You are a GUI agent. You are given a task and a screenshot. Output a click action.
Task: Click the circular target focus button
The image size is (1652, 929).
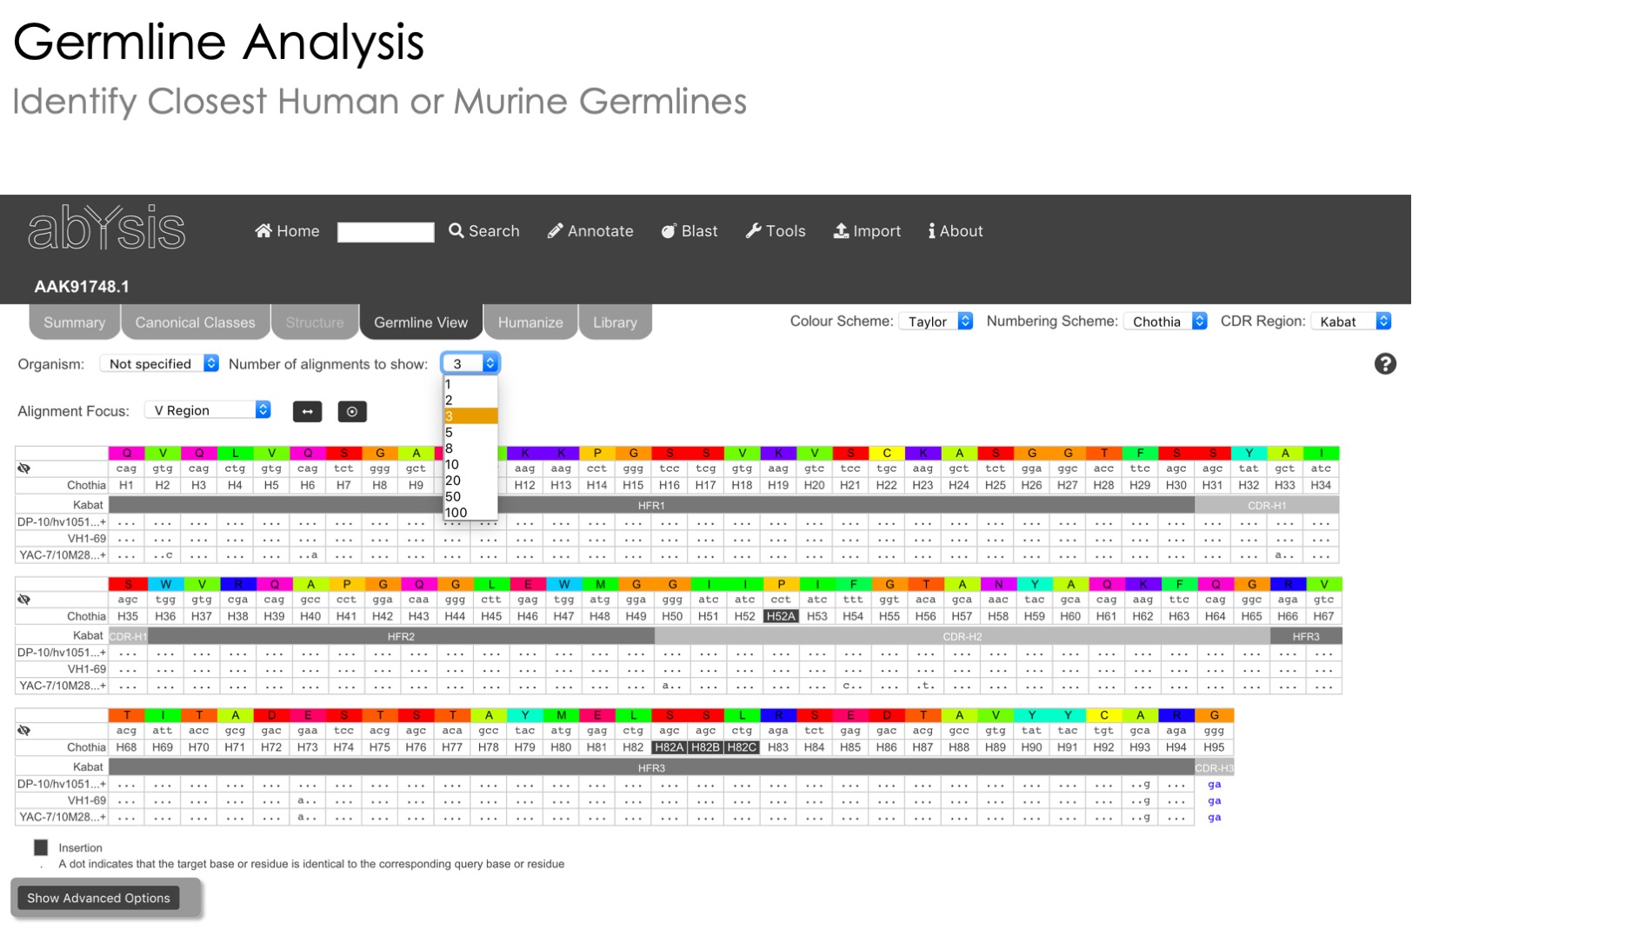(352, 412)
